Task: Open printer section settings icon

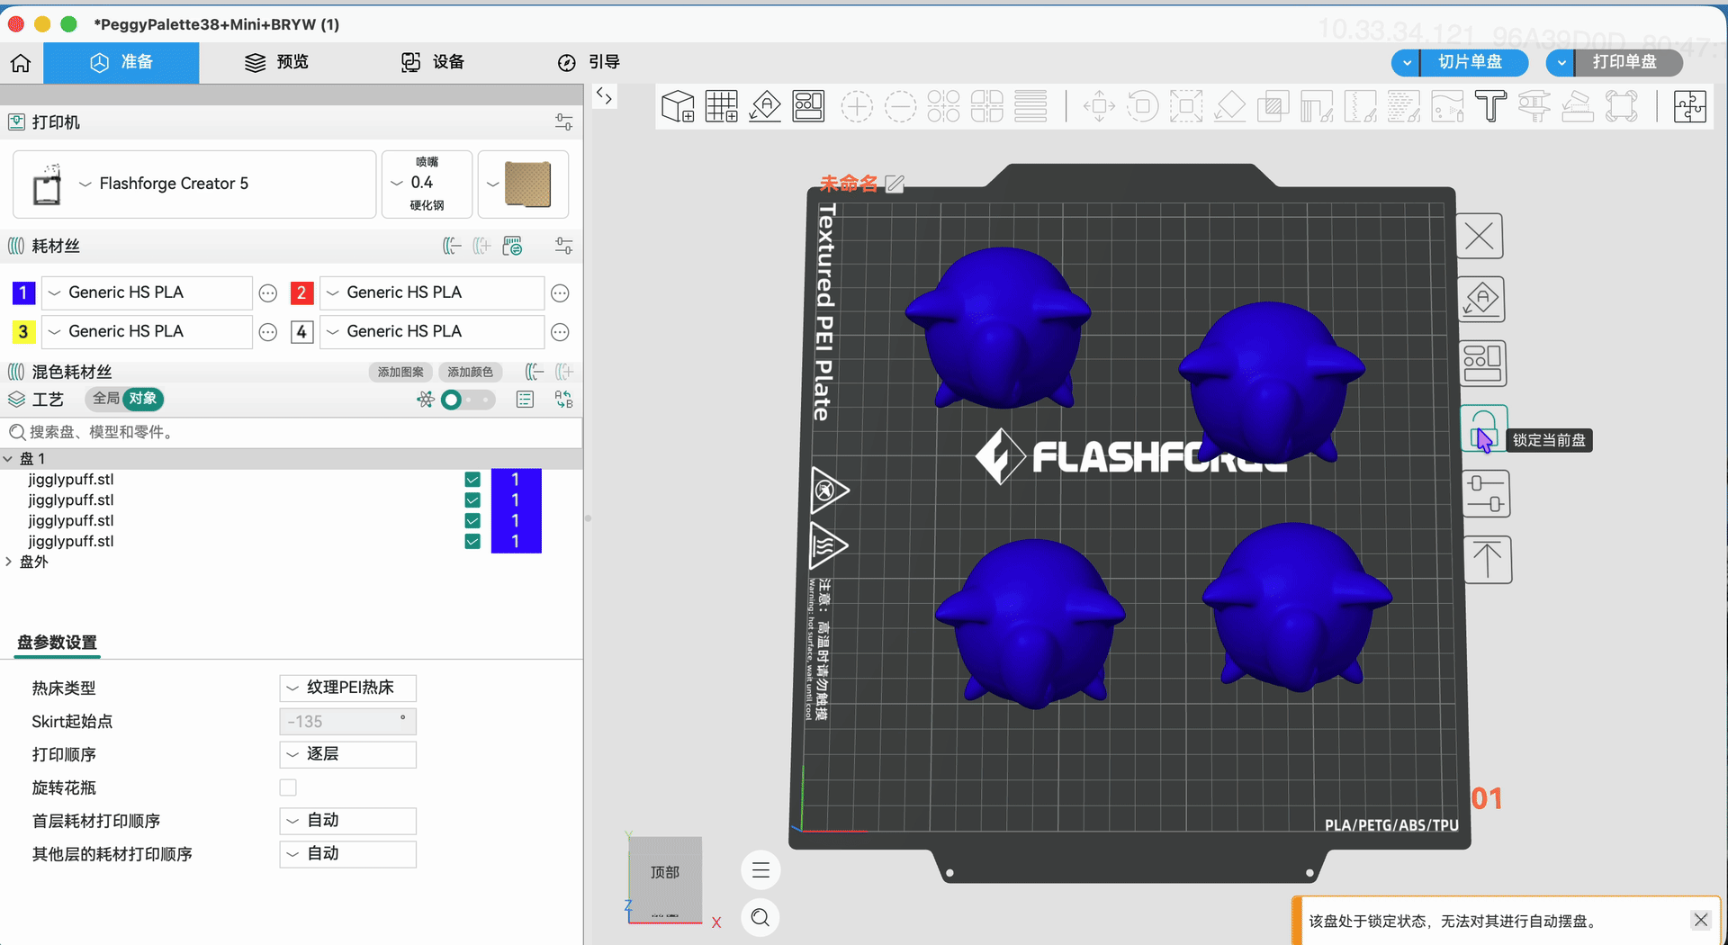Action: [564, 122]
